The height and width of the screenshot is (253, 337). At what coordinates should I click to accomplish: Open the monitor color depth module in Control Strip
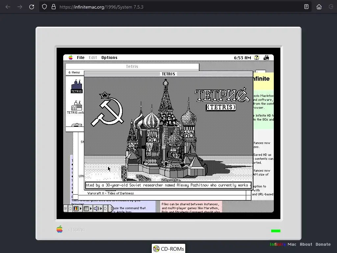pos(78,209)
